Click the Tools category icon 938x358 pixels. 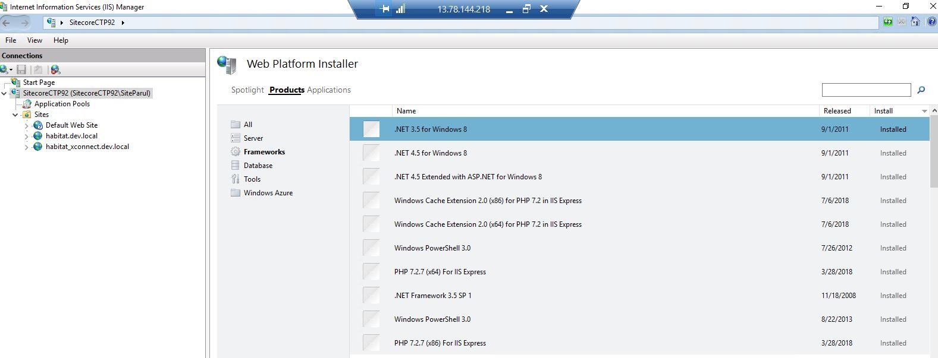click(x=236, y=179)
